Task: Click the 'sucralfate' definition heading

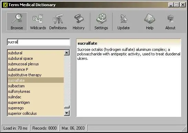Action: 87,43
